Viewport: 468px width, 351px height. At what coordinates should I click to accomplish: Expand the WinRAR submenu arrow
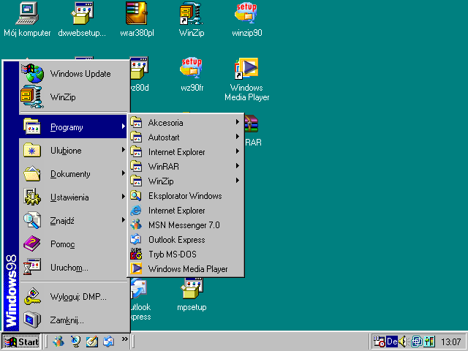(x=237, y=166)
